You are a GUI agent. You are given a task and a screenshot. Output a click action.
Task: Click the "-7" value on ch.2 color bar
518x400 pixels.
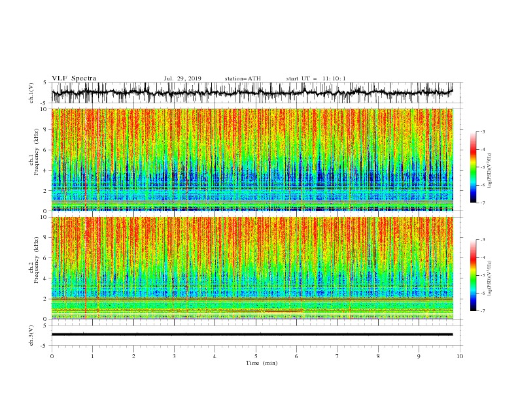tap(482, 311)
